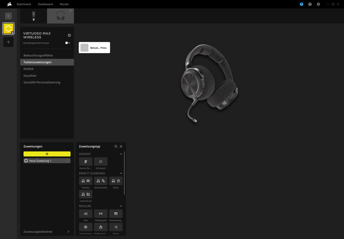
Task: Collapse the REGULÄR section
Action: pyautogui.click(x=121, y=206)
